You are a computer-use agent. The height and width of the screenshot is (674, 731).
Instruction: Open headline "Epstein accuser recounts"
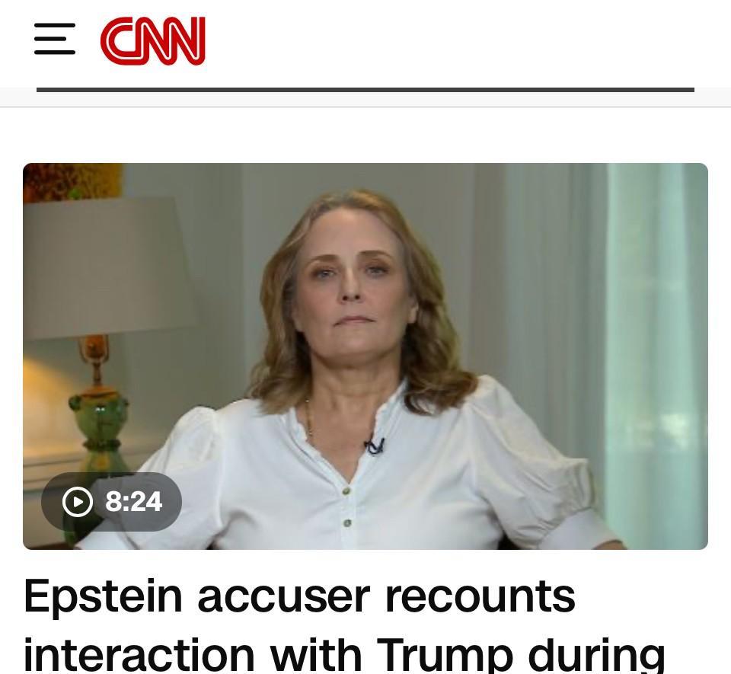tap(299, 598)
